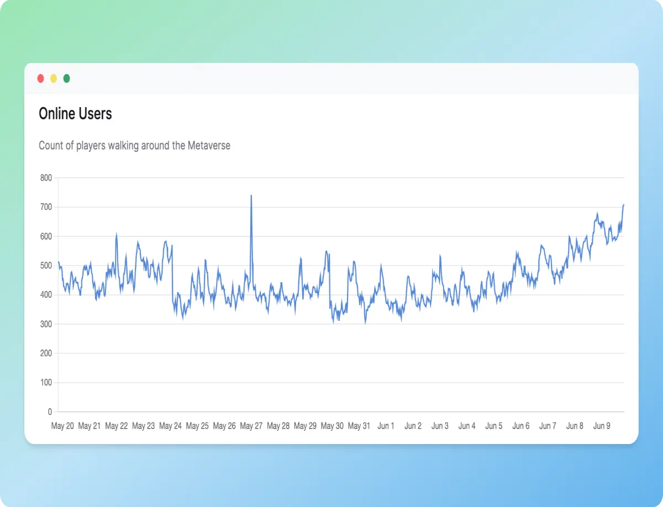Click the "May 22" x-axis label
Screen dimensions: 663x507
(x=117, y=426)
